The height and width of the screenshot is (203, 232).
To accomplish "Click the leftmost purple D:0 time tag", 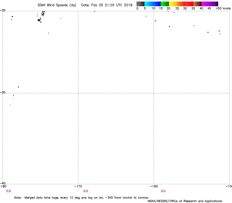I will (9, 191).
